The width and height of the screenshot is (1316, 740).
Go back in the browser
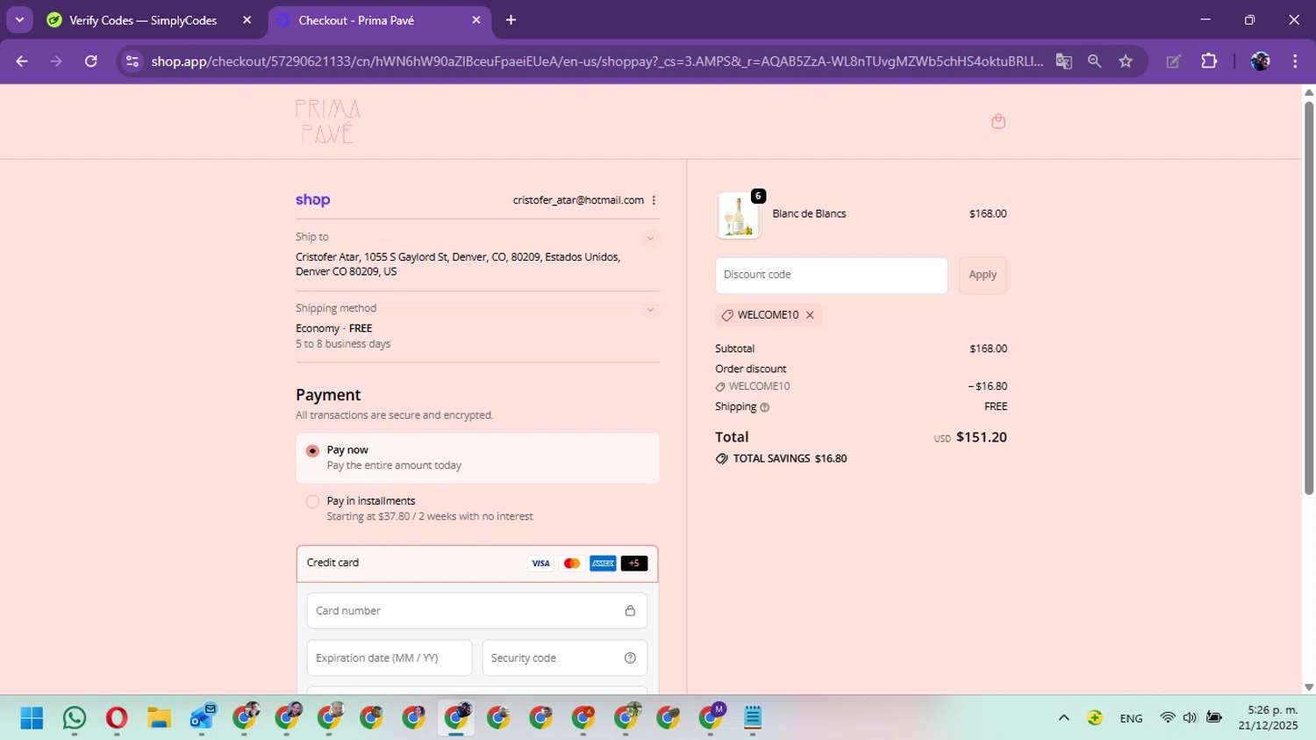pos(22,61)
